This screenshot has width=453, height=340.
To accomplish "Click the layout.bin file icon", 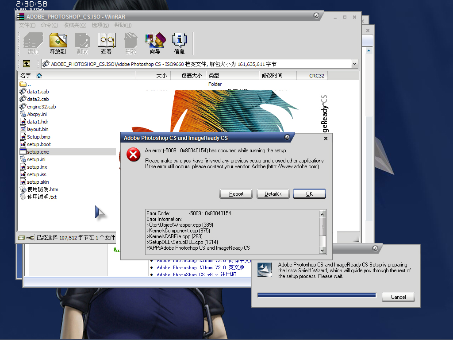I will pyautogui.click(x=23, y=129).
